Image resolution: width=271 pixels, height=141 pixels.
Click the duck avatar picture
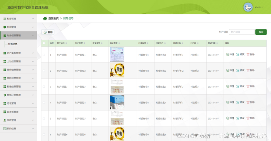[248, 7]
